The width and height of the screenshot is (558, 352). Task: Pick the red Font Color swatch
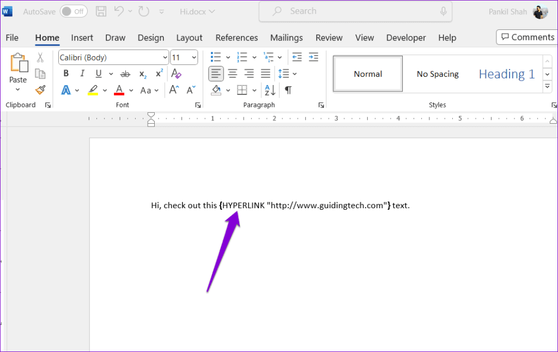(x=119, y=90)
